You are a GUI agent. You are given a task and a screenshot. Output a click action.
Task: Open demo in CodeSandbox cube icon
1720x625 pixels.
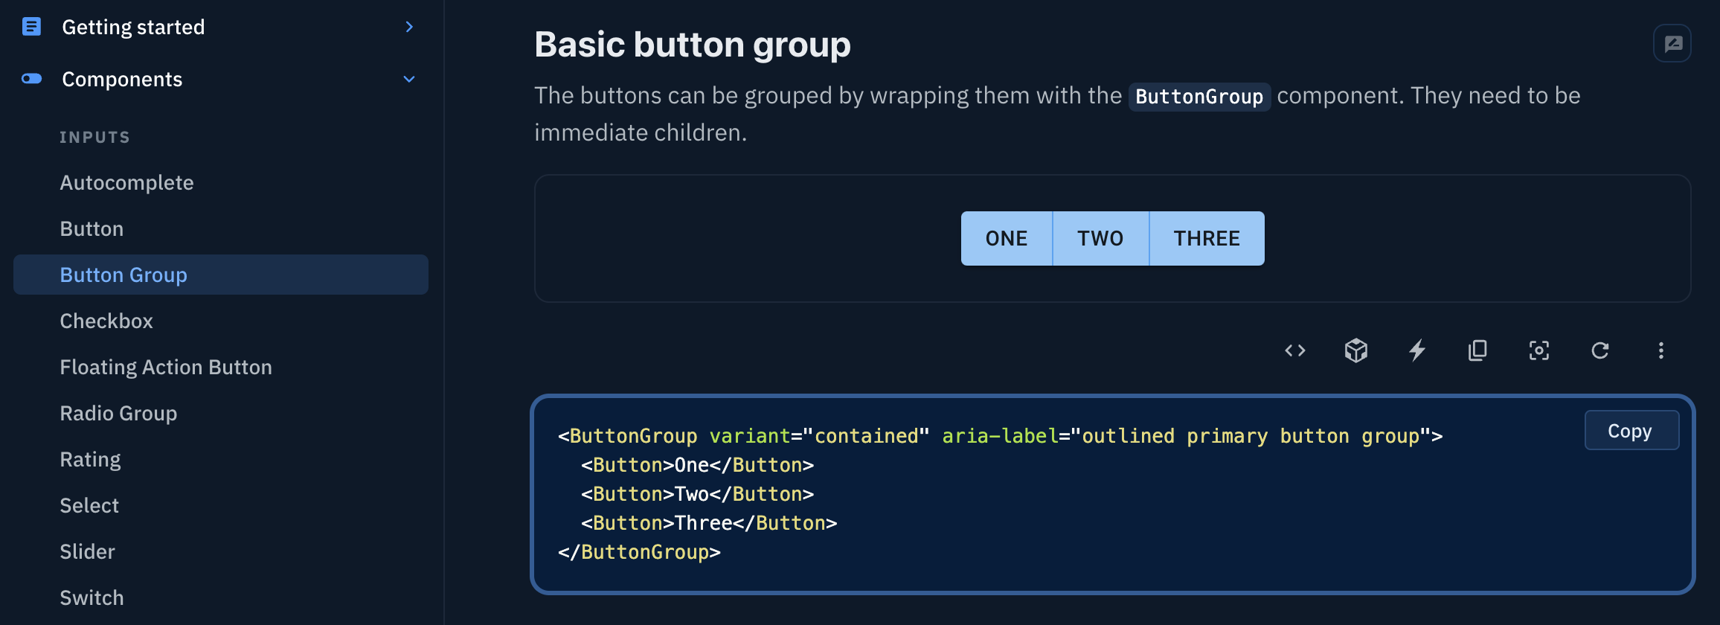point(1356,350)
